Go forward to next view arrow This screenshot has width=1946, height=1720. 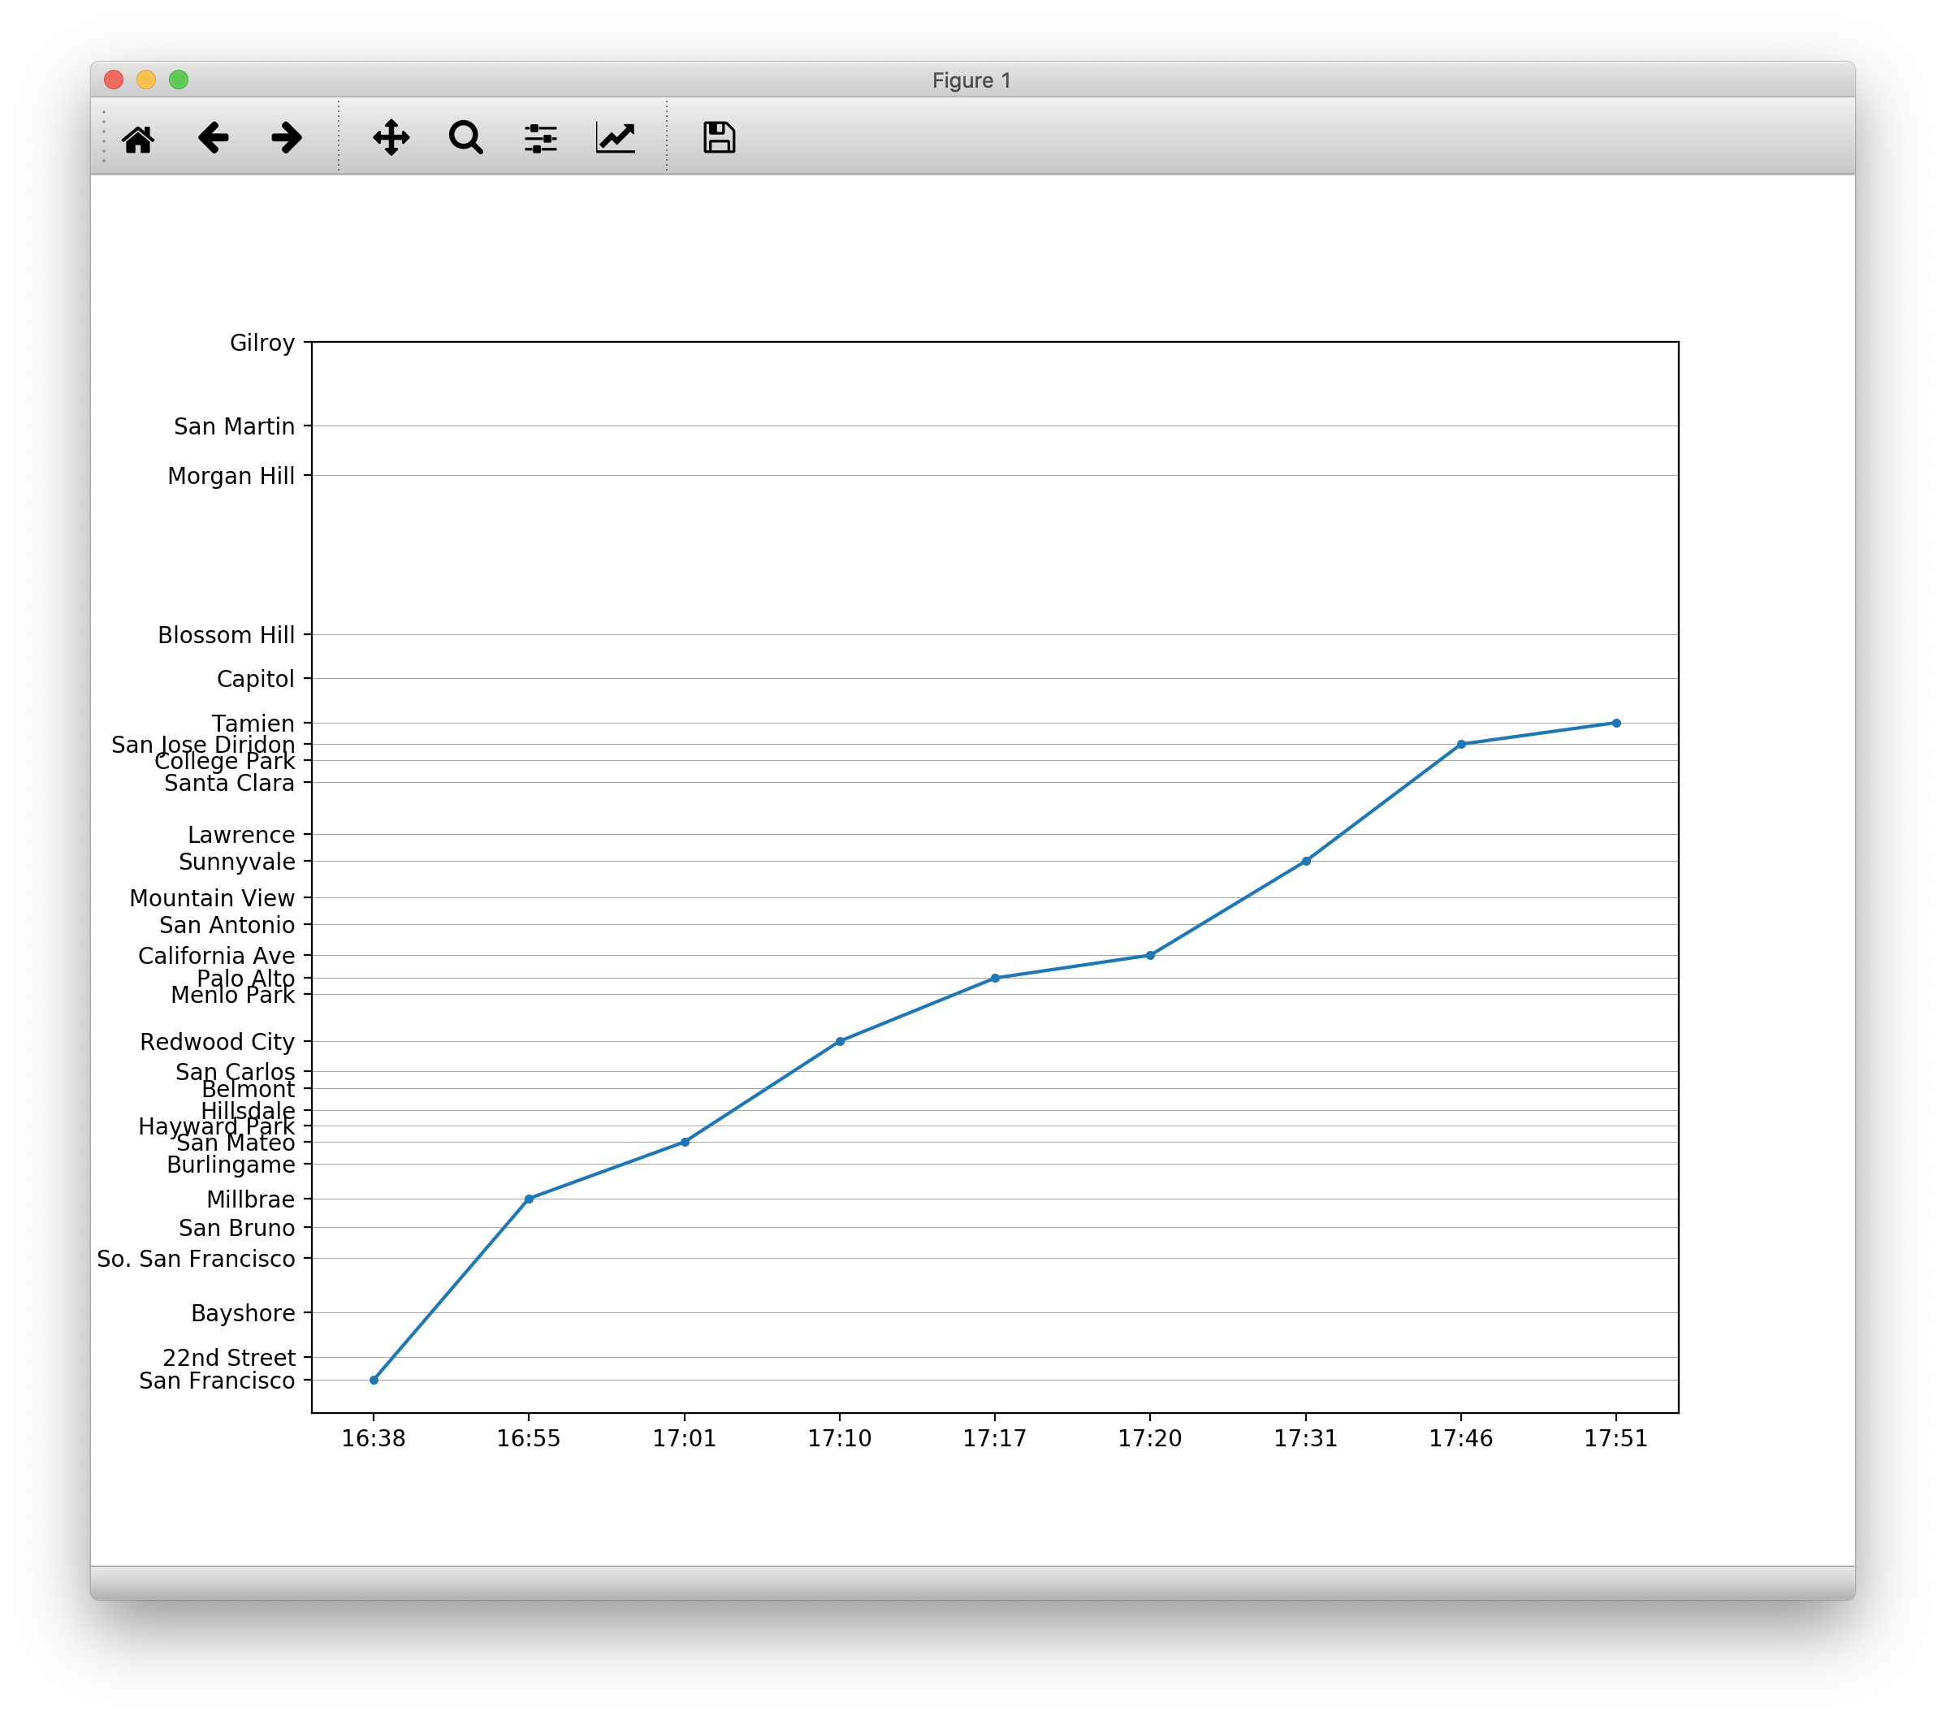coord(287,138)
